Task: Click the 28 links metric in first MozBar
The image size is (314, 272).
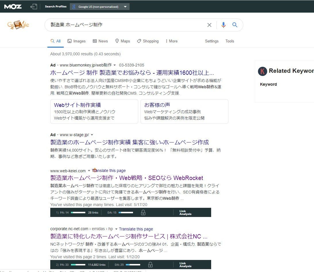Action: click(x=93, y=212)
